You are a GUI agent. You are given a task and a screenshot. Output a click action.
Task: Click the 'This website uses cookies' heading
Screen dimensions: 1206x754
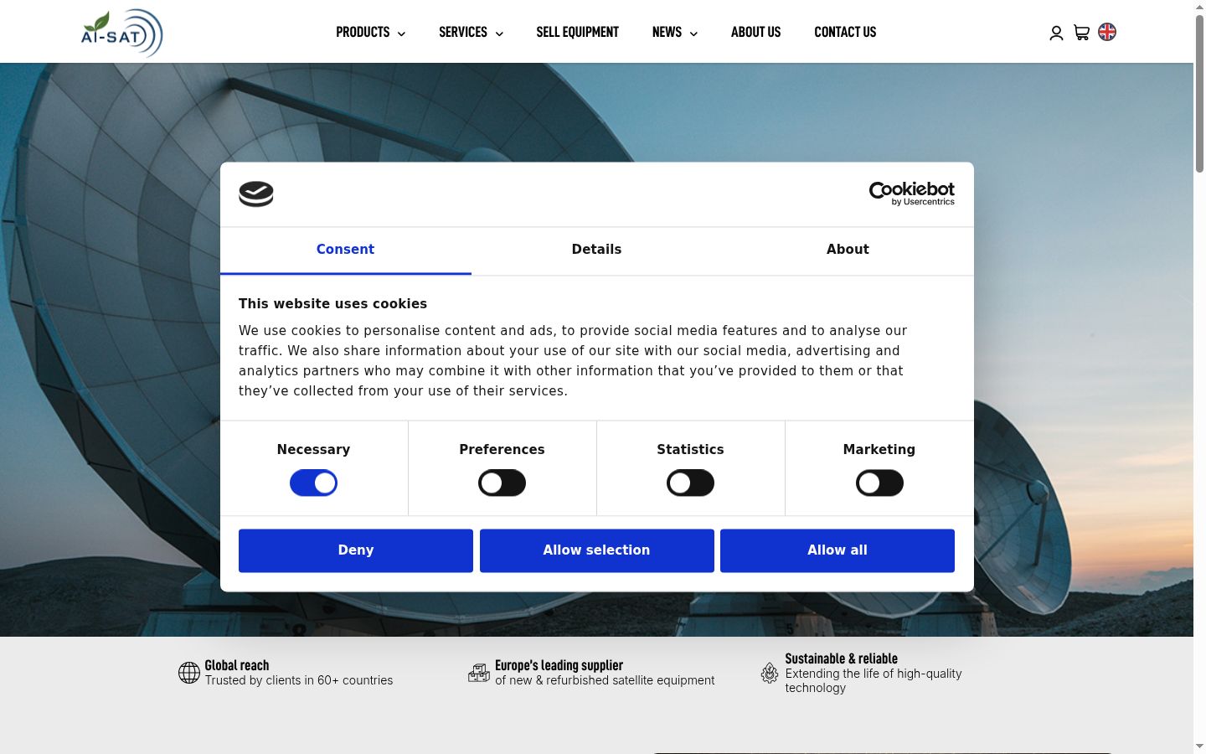coord(332,304)
